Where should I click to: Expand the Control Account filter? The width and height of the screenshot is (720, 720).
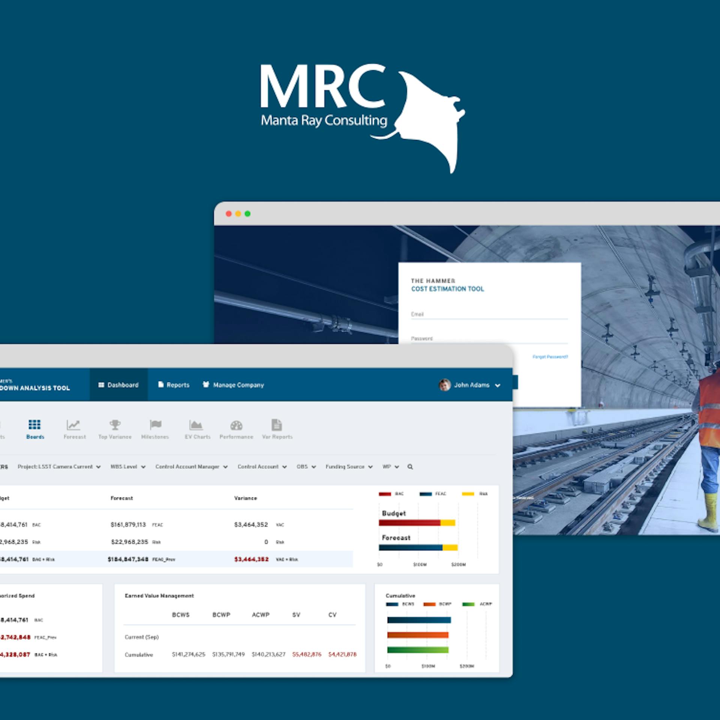(262, 467)
